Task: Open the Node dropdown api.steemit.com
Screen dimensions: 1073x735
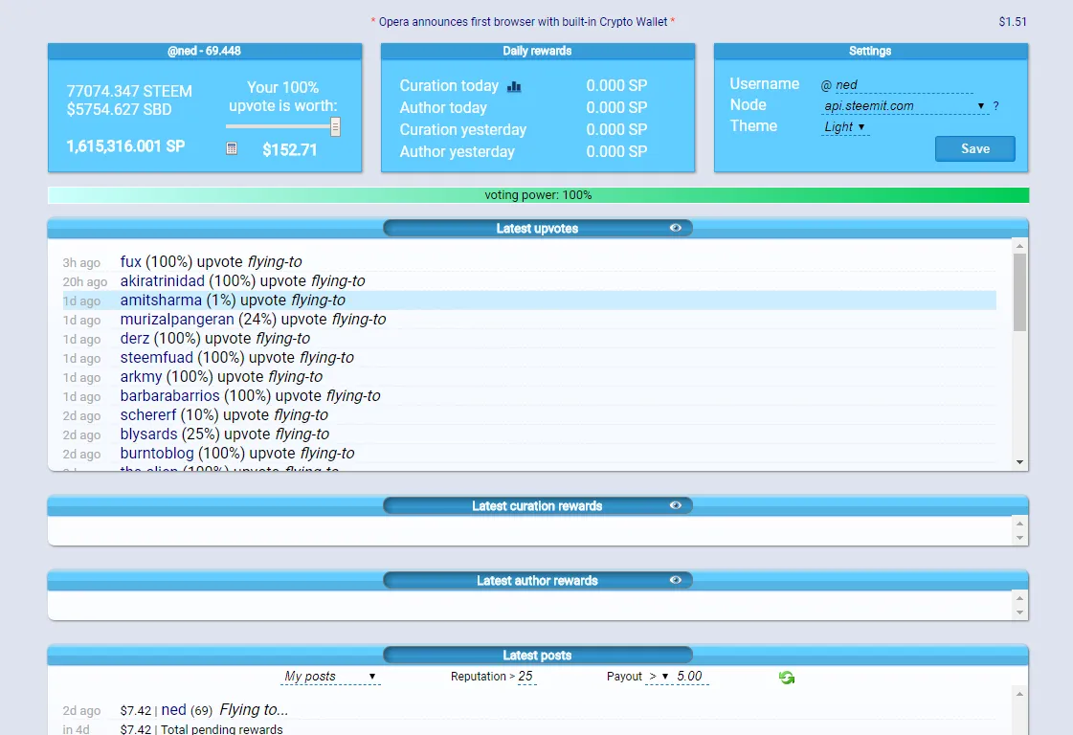Action: tap(905, 106)
